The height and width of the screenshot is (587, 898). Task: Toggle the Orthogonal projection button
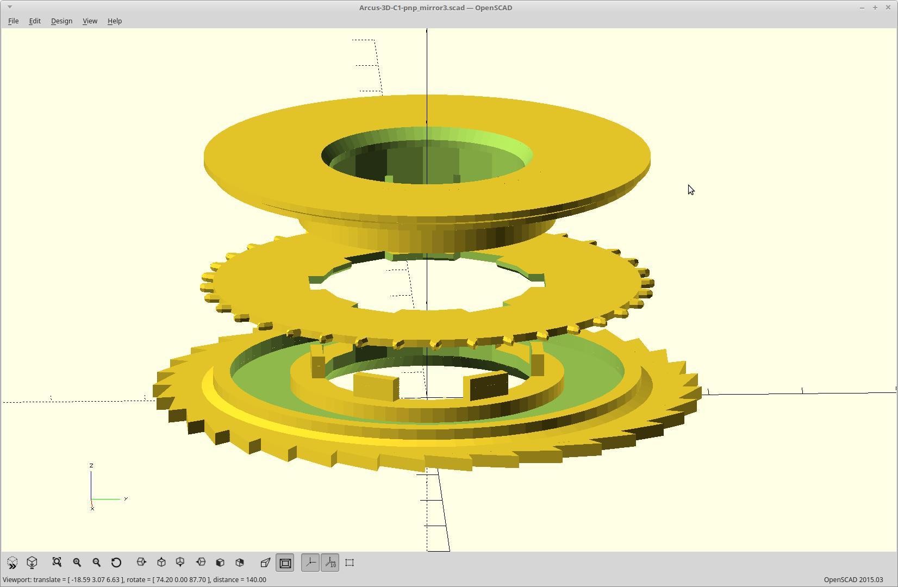tap(285, 563)
